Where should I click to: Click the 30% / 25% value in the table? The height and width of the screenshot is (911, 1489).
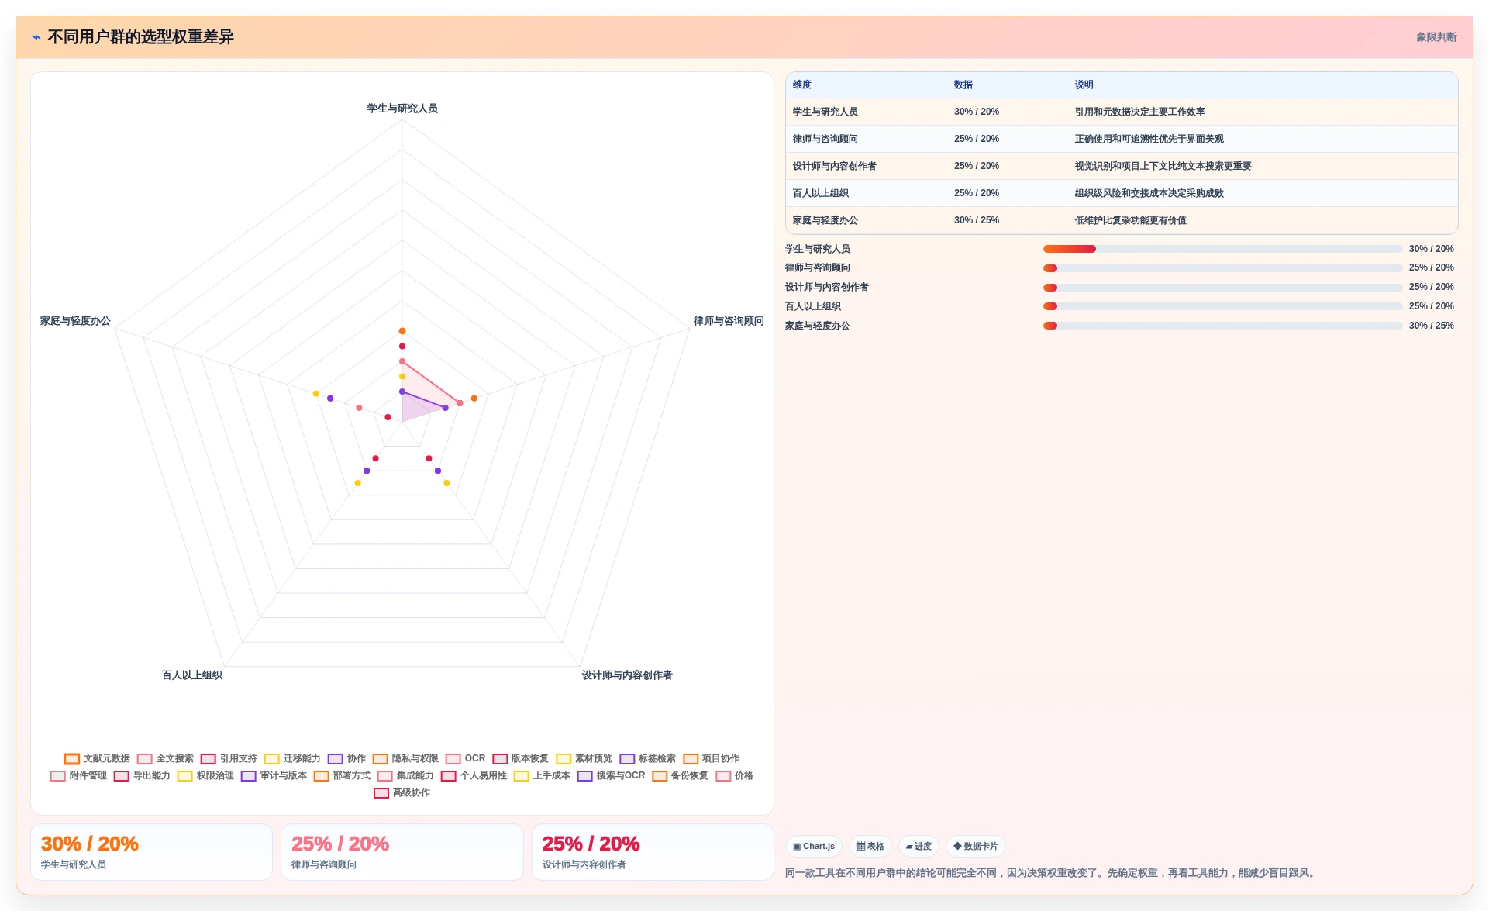coord(977,220)
